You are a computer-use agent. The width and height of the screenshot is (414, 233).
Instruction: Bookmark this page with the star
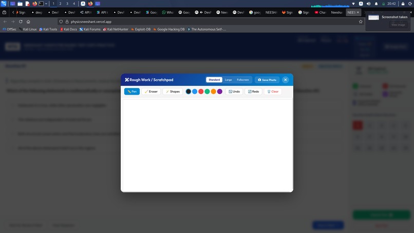point(361,22)
